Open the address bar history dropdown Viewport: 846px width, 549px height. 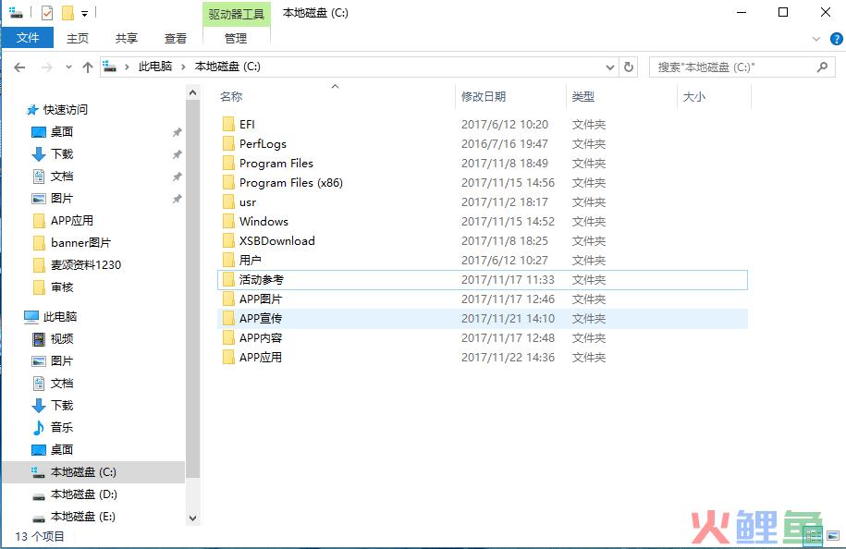[x=609, y=67]
